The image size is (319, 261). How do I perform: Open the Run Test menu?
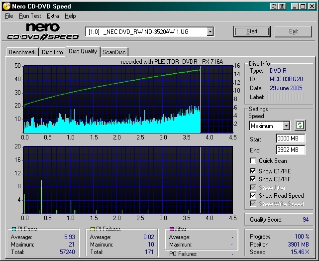30,16
